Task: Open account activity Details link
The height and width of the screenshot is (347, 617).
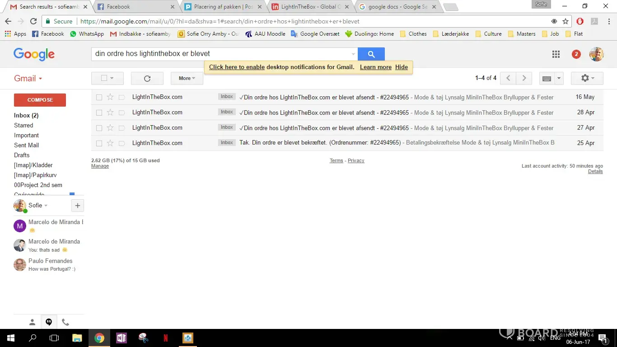Action: tap(595, 171)
